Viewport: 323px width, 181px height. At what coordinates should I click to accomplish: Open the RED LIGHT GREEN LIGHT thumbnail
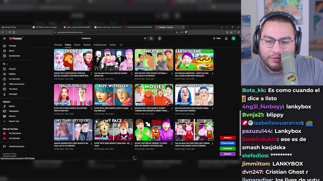(194, 130)
